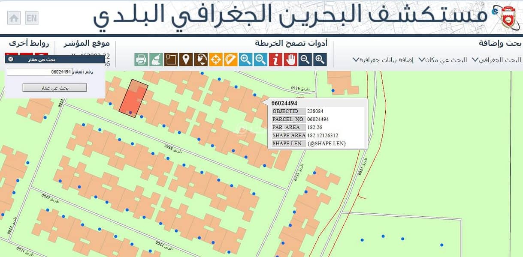Select the dark blue zoom-out magnifier tool
The width and height of the screenshot is (523, 257).
point(305,60)
